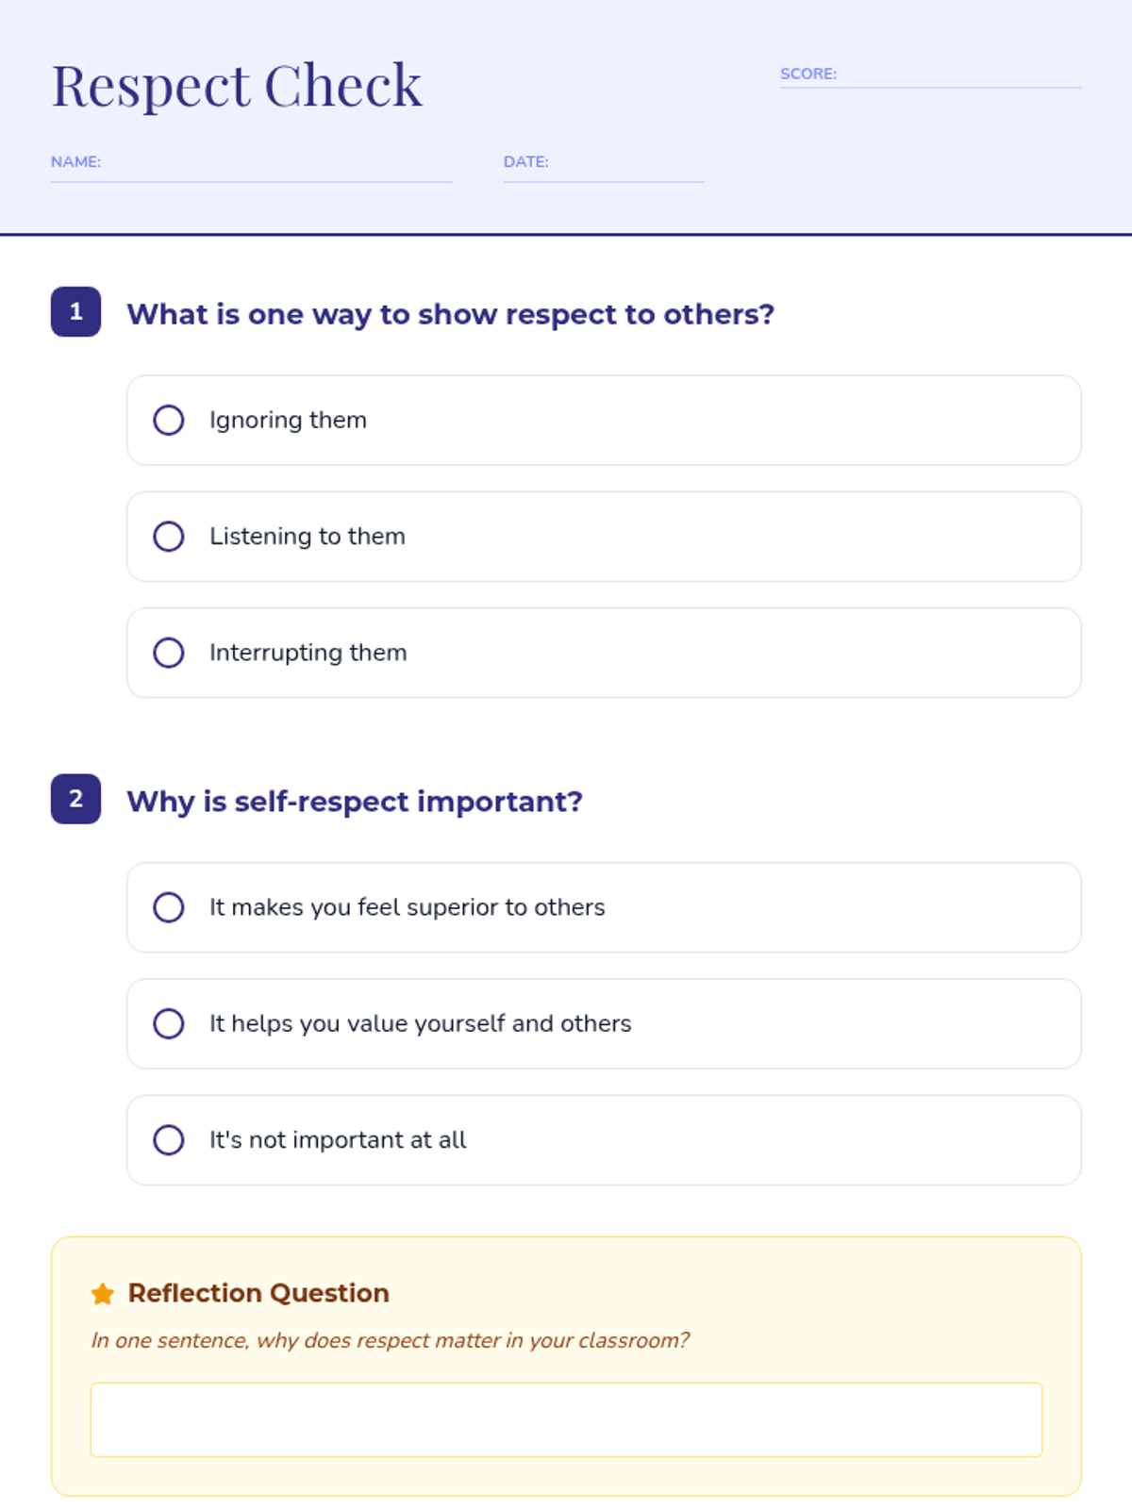1132x1509 pixels.
Task: Click the star icon beside Reflection Question
Action: click(x=103, y=1294)
